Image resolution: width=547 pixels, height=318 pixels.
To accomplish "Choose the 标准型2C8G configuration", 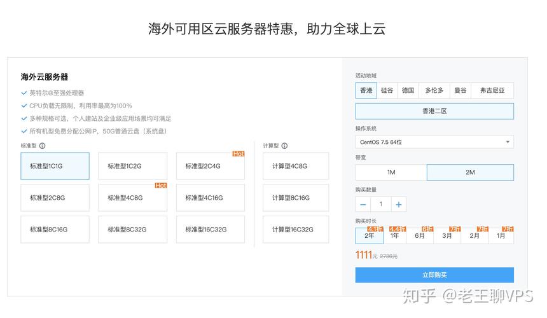I will pos(55,198).
